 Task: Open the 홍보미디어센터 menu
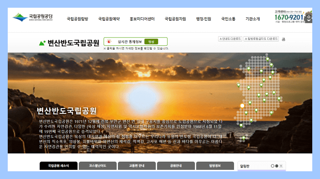pos(142,19)
